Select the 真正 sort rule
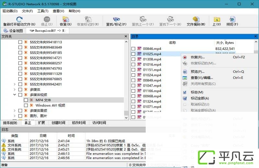Image resolution: width=259 pixels, height=168 pixels. [x=28, y=123]
